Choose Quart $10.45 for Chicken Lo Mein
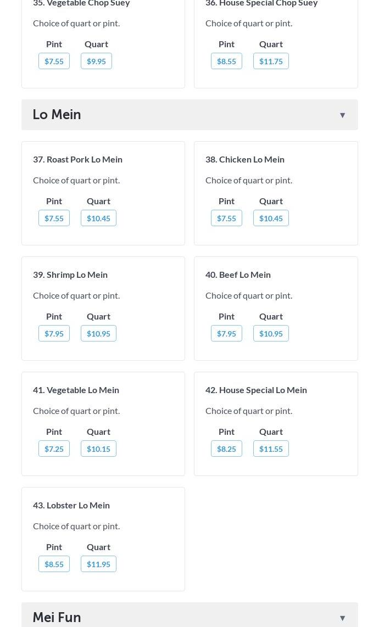This screenshot has height=627, width=379. click(x=271, y=218)
